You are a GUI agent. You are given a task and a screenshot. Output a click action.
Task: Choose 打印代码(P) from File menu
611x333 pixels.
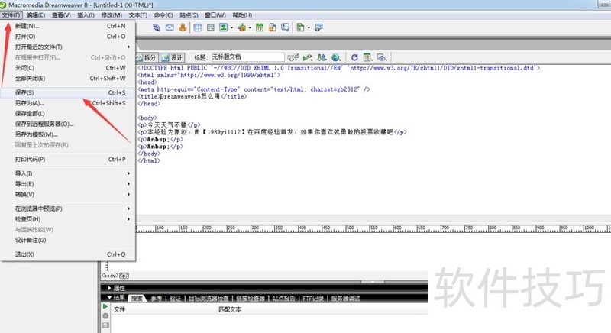[x=68, y=160]
